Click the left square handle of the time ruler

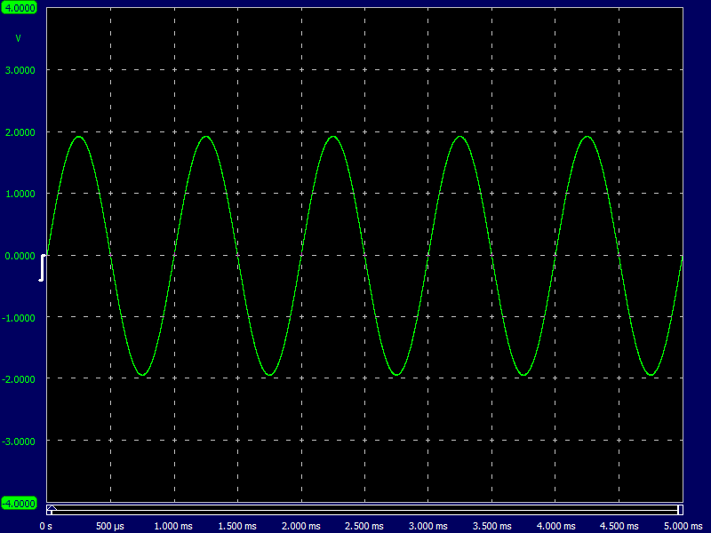coord(50,513)
